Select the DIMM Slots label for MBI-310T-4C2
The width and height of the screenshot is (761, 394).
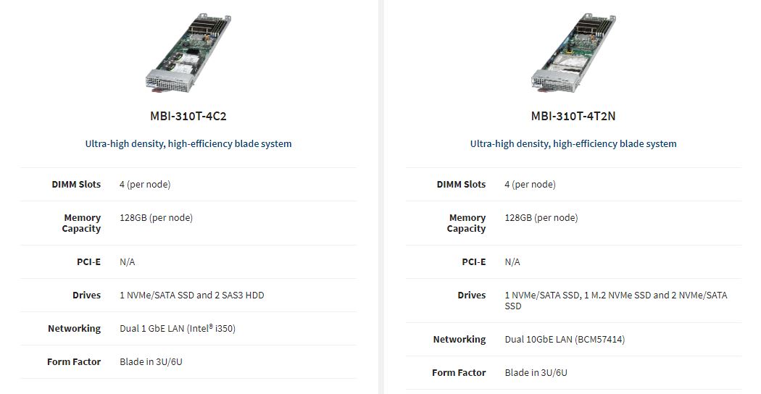pyautogui.click(x=76, y=184)
